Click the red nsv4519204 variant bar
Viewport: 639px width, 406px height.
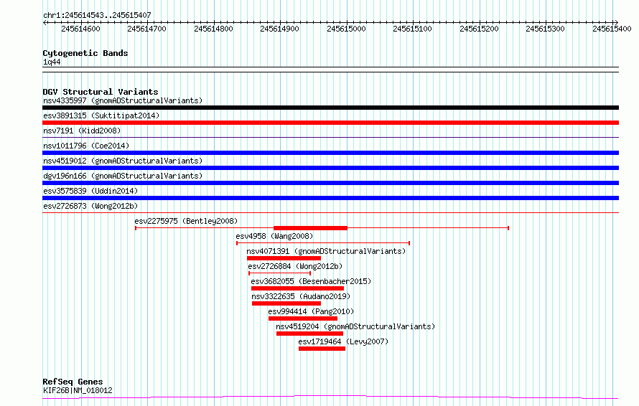(x=309, y=334)
